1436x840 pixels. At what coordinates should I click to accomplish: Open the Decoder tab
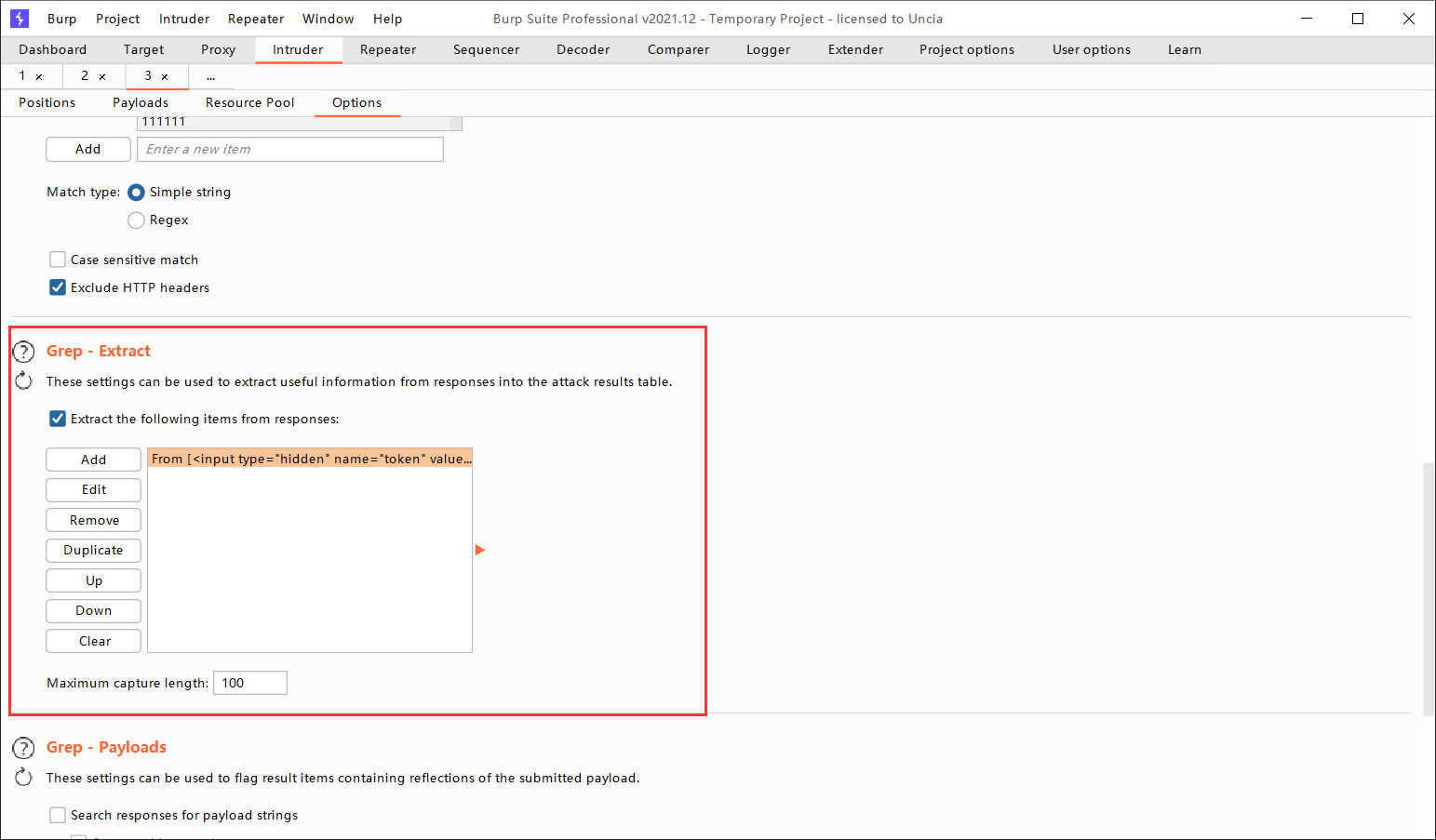[x=584, y=49]
